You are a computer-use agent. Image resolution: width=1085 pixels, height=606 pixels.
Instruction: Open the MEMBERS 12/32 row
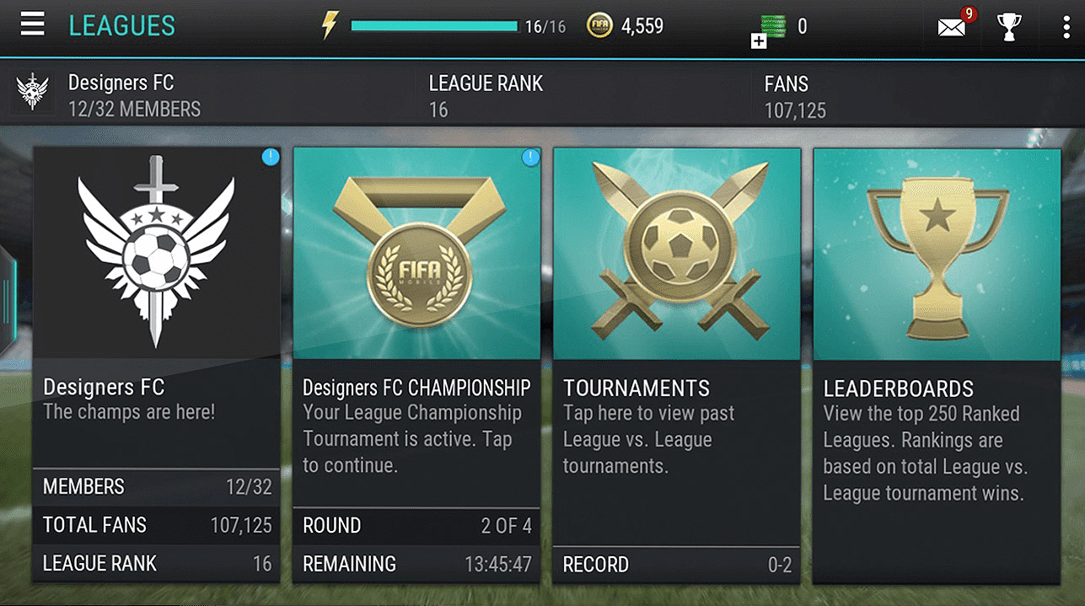[157, 486]
